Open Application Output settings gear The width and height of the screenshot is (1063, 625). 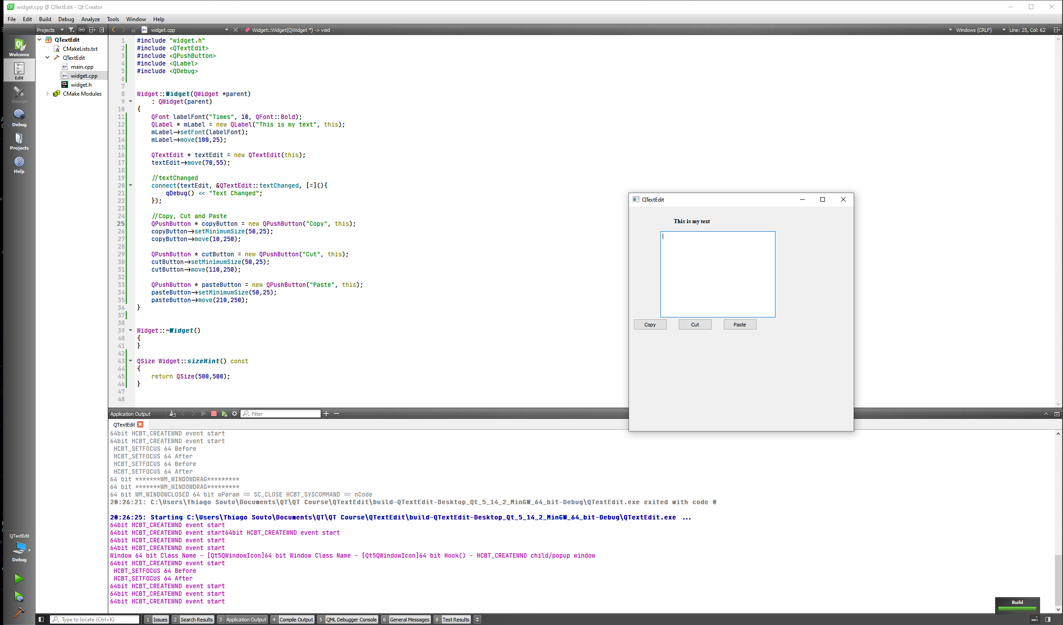235,414
